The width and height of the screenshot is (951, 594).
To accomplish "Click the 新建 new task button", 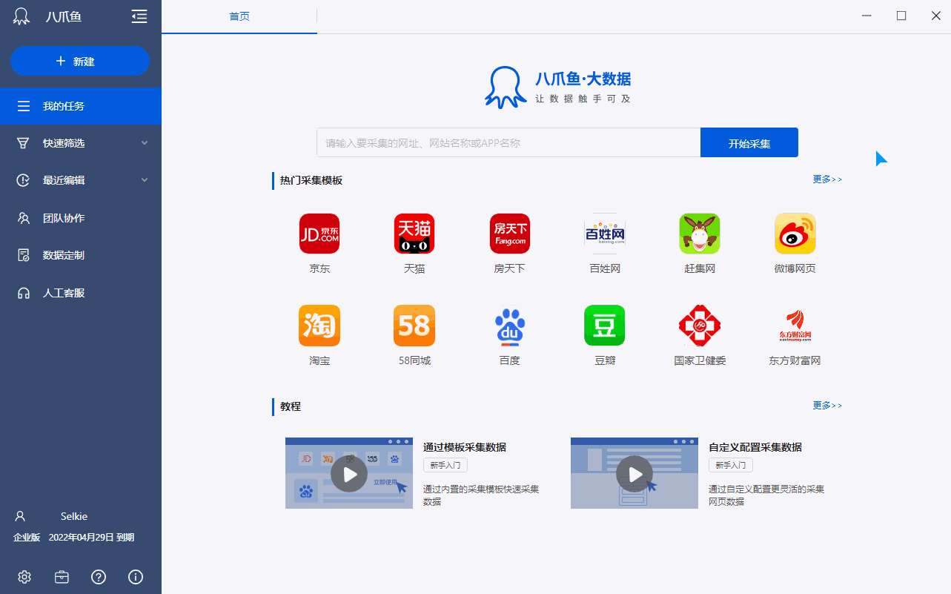I will (x=80, y=61).
